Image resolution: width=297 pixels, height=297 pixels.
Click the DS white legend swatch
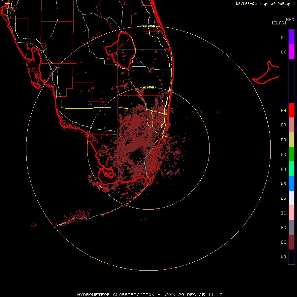pos(291,198)
